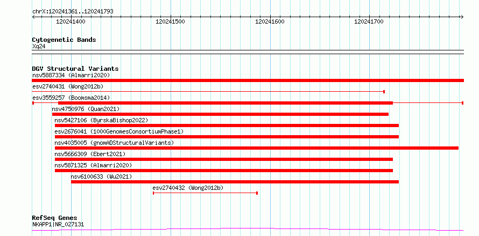The height and width of the screenshot is (236, 479).
Task: Click the esv2740431 thin red line
Action: [x=208, y=91]
